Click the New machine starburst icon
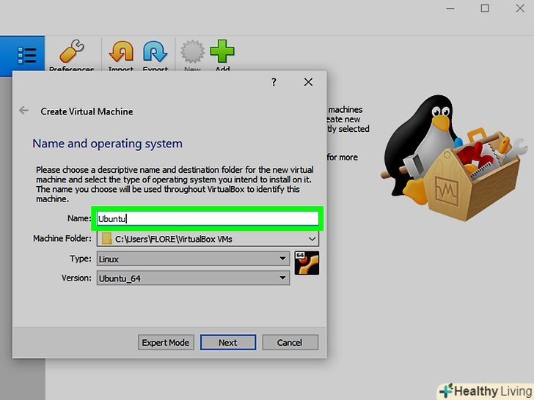The image size is (534, 400). click(x=192, y=52)
